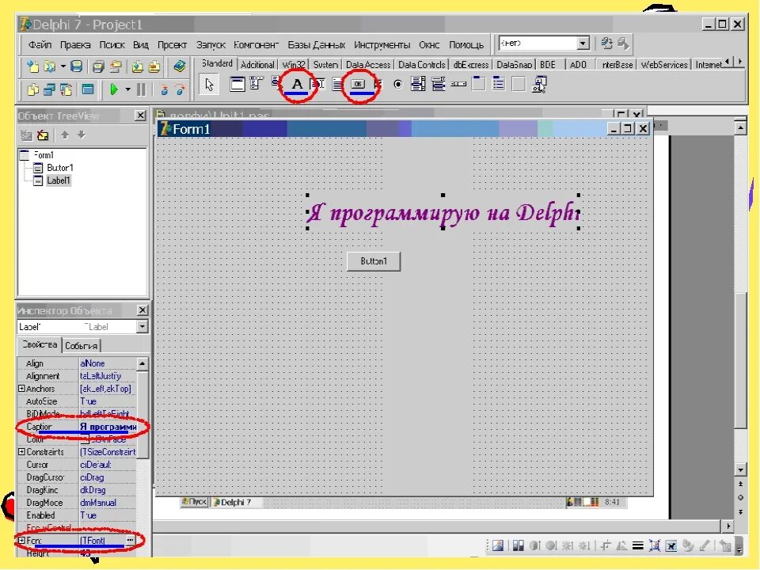Click the Toggle Form/Unit toolbar icon
This screenshot has height=570, width=760.
coord(66,89)
